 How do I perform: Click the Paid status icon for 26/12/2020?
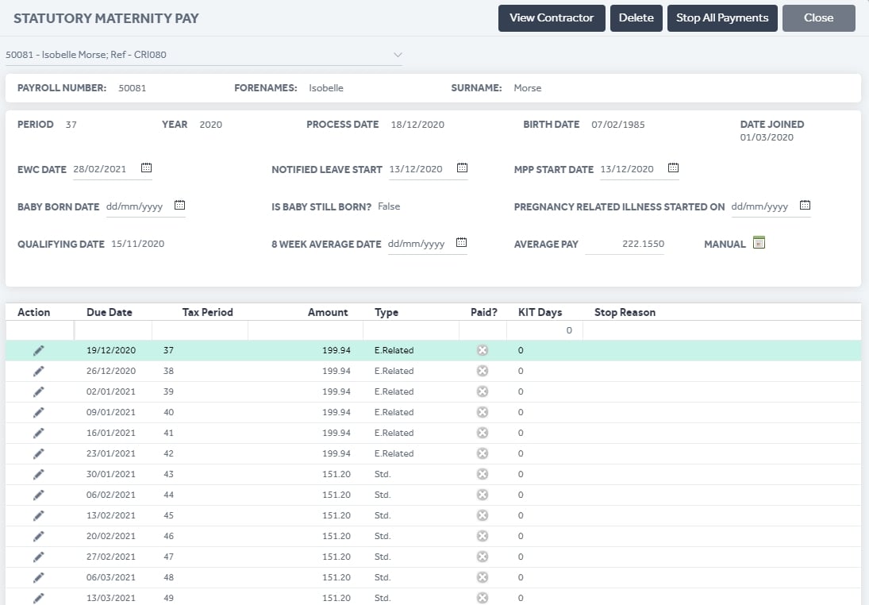(483, 371)
